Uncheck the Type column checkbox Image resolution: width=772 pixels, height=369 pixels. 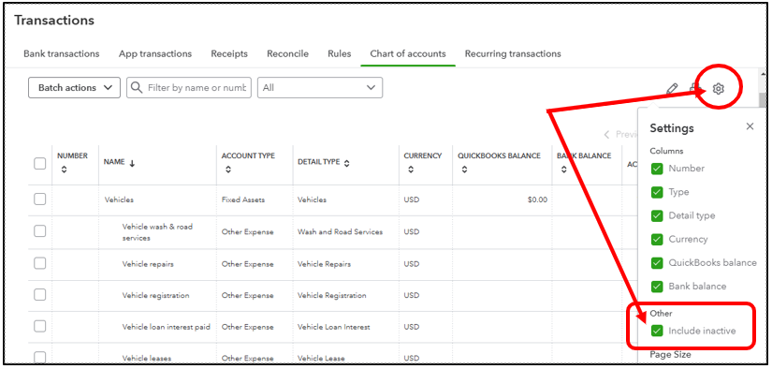(x=657, y=192)
